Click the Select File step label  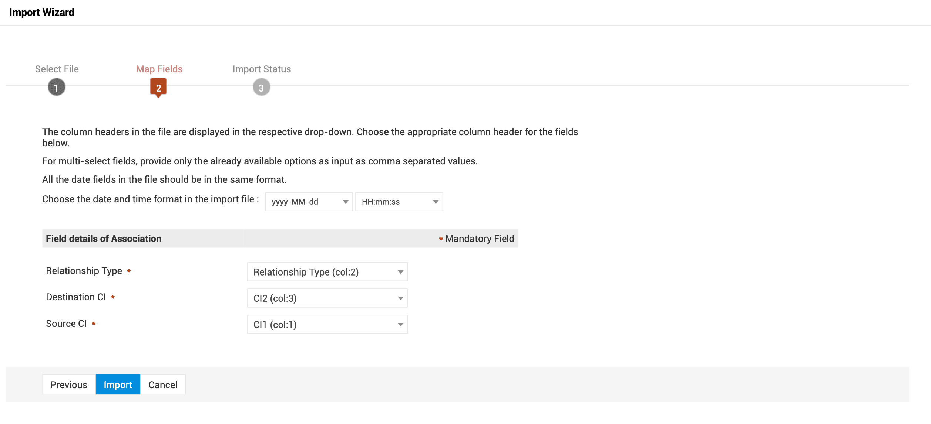point(57,69)
